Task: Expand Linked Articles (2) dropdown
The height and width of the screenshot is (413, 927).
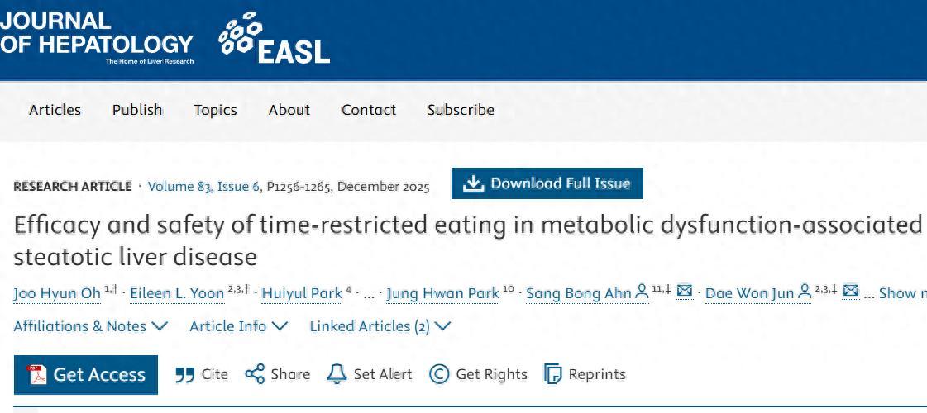Action: [x=380, y=326]
